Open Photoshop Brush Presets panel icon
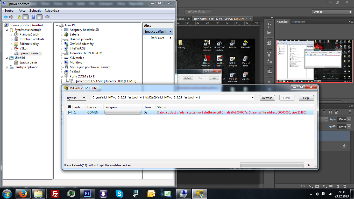Viewport: 354px width, 199px height. [269, 54]
